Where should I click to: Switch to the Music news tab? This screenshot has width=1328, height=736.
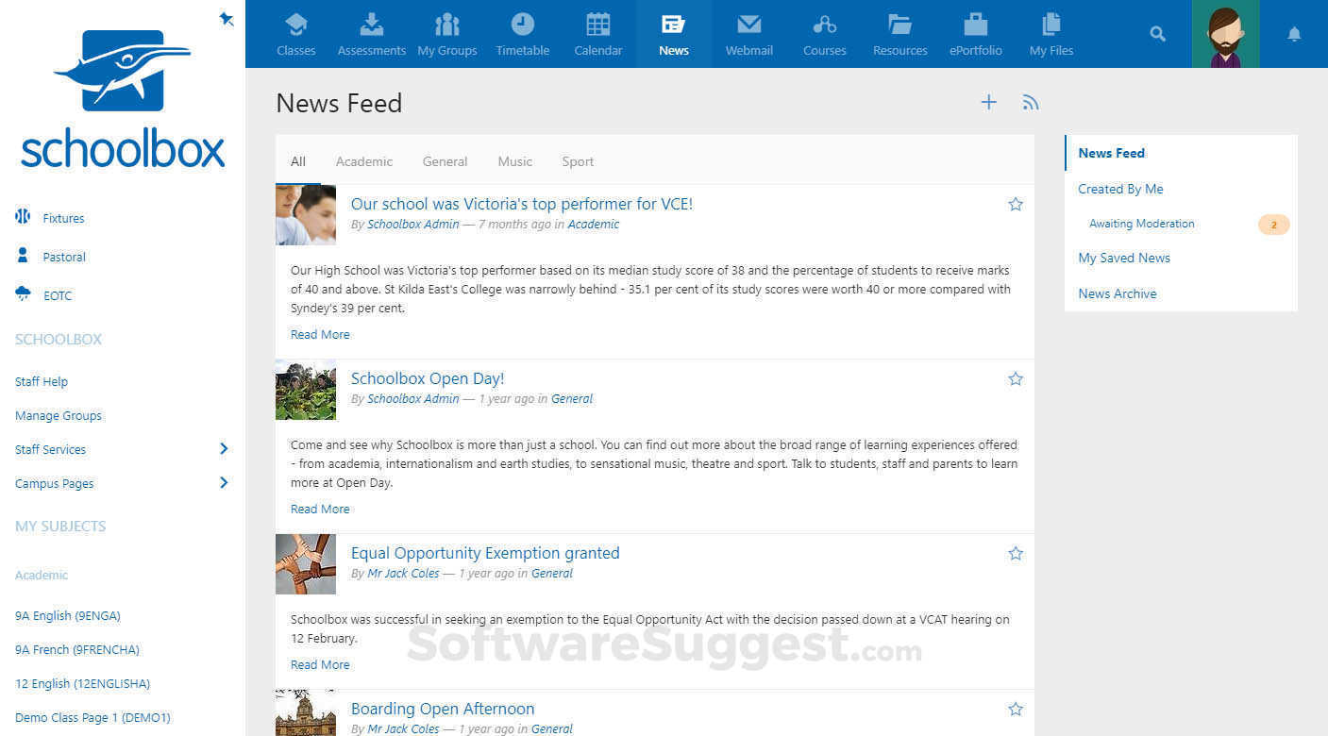coord(514,161)
